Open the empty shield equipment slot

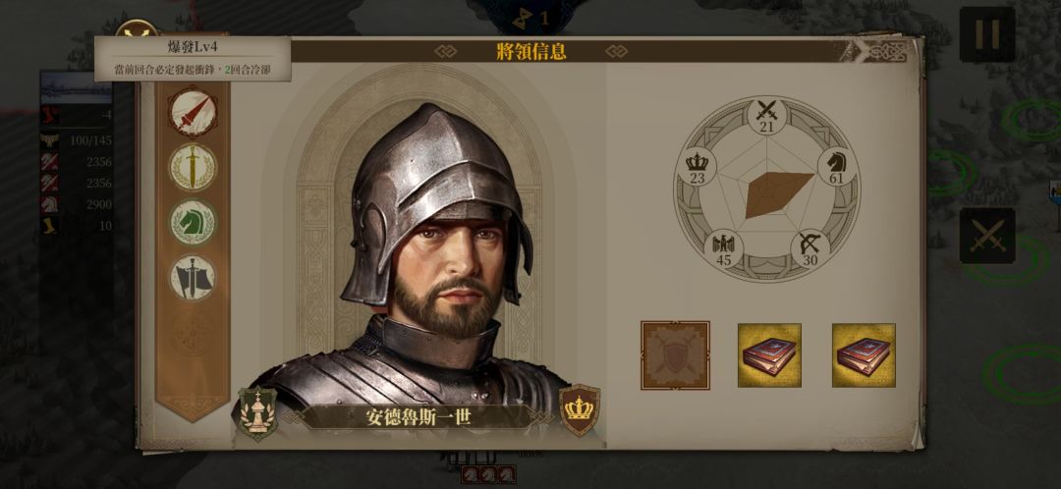pos(675,355)
